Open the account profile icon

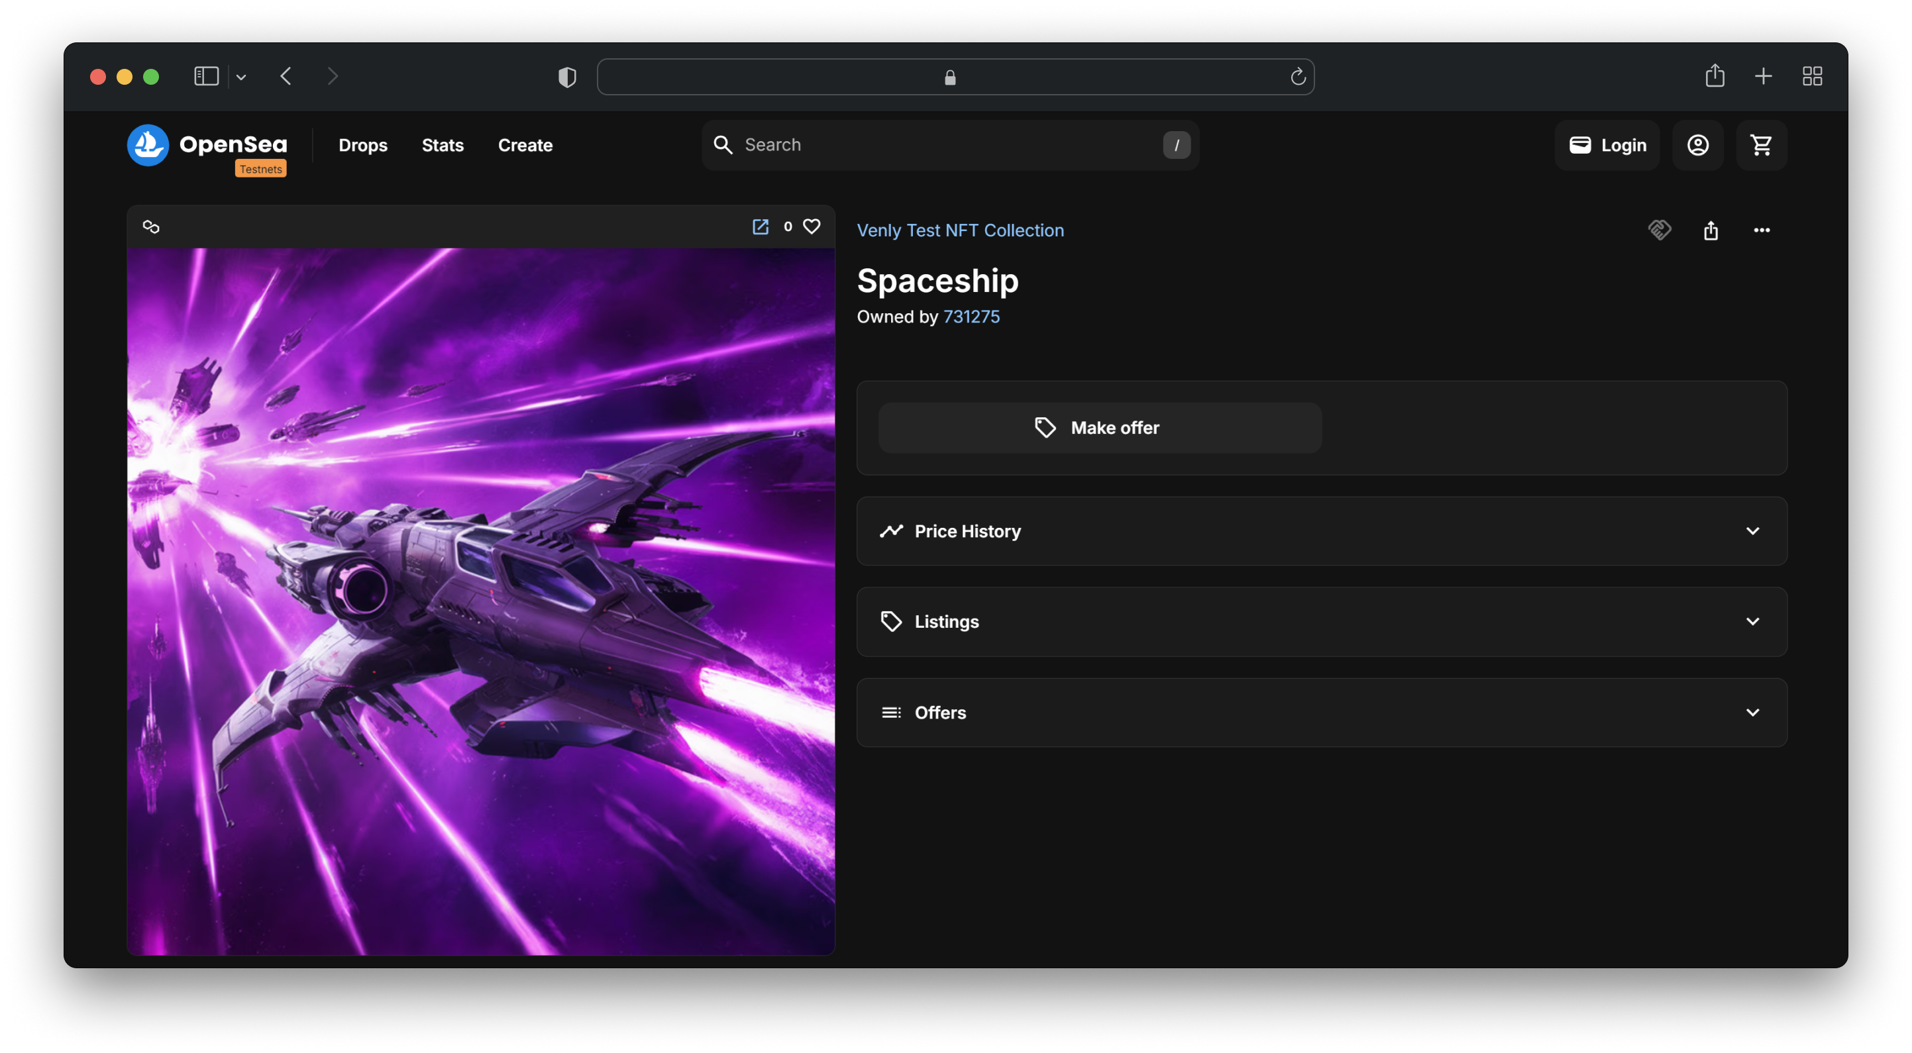pyautogui.click(x=1697, y=144)
